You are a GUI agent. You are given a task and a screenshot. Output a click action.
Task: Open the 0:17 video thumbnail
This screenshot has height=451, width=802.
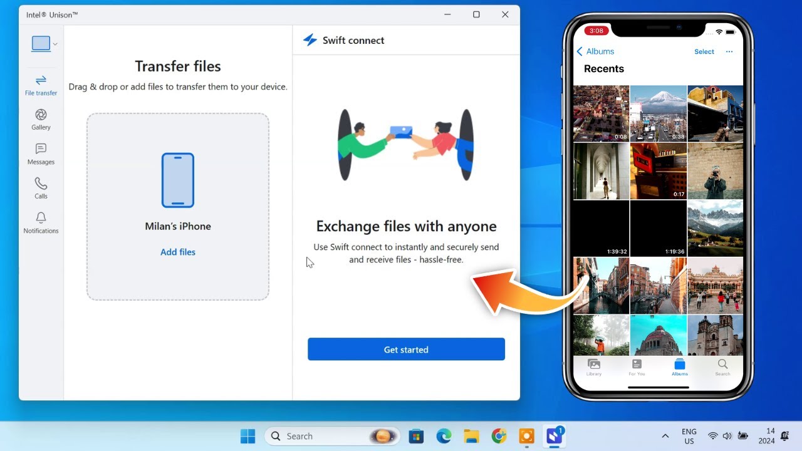(x=659, y=171)
